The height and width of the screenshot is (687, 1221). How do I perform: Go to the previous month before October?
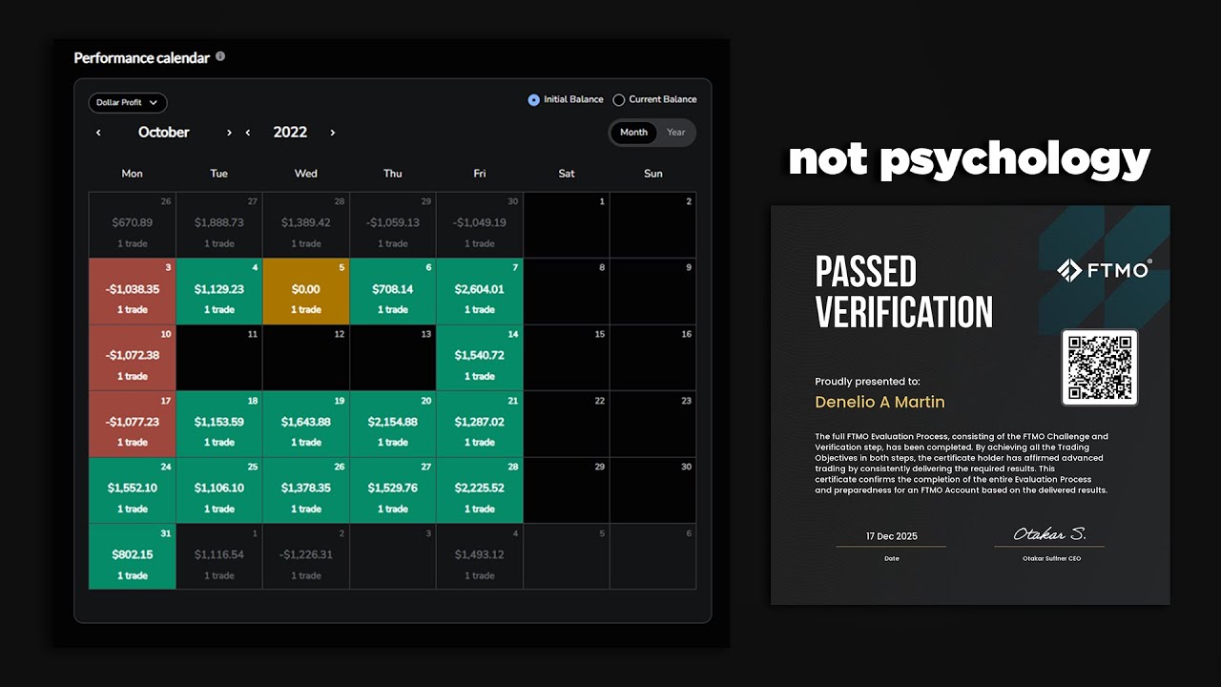click(x=98, y=133)
